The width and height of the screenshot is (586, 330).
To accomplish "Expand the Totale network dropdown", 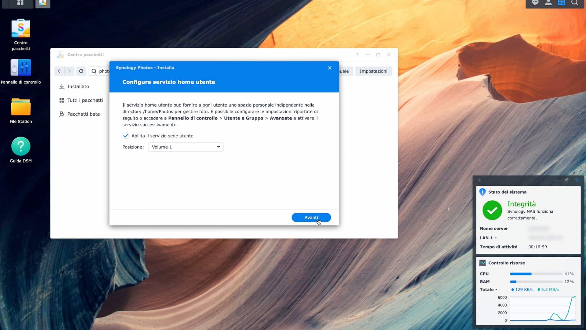I will (x=489, y=290).
